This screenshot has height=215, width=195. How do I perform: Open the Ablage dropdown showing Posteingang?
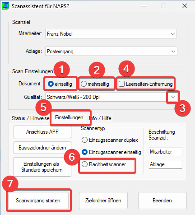(111, 51)
